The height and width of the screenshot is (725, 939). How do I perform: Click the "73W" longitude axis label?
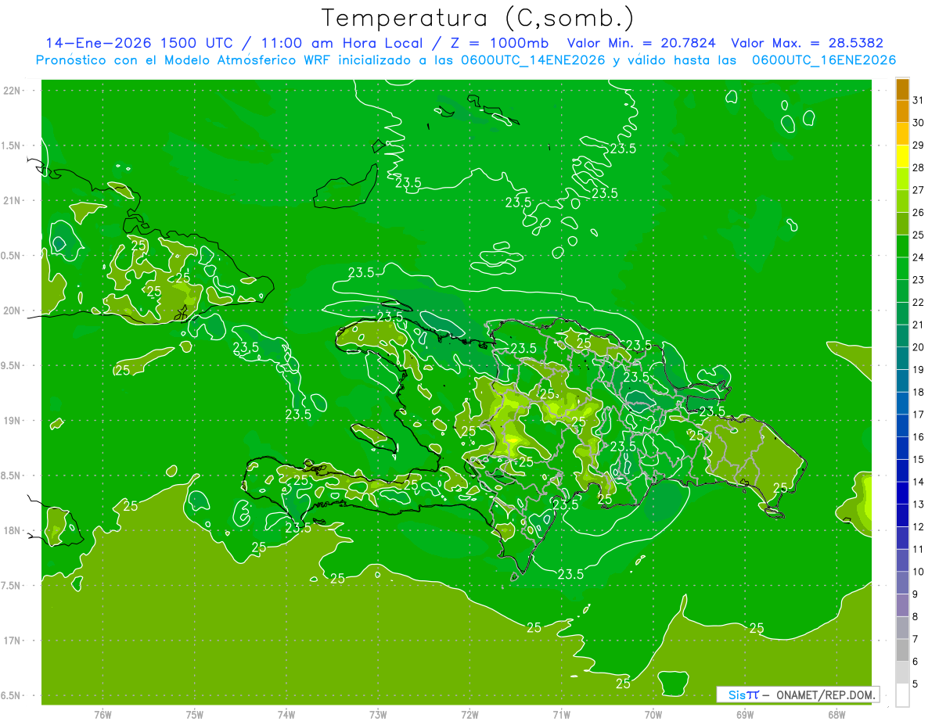pos(378,715)
